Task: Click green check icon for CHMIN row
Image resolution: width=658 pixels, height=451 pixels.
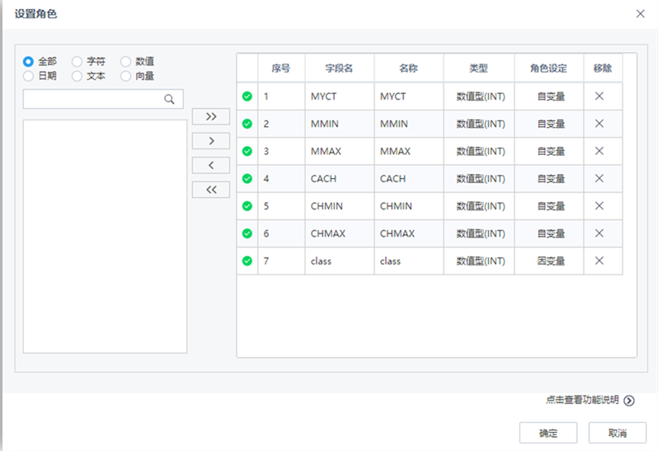Action: [x=247, y=206]
